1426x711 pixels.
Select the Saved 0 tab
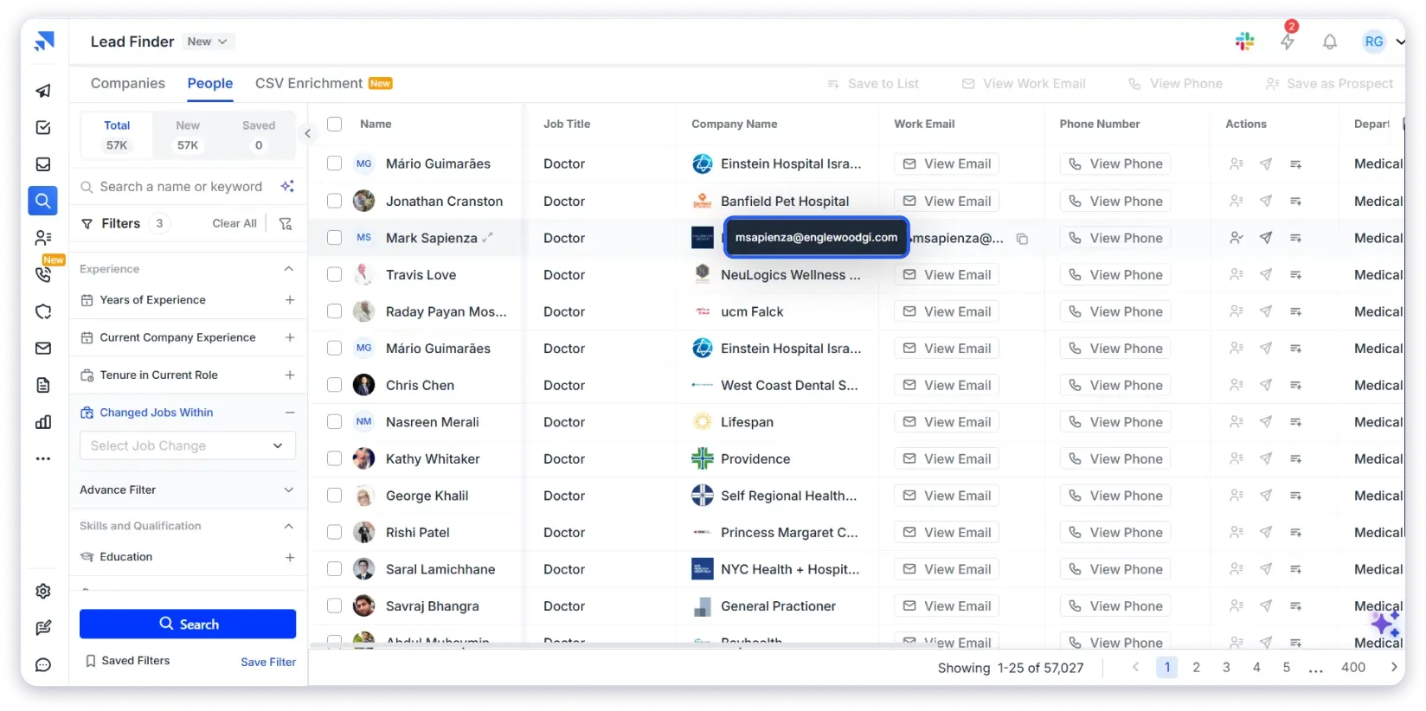259,136
